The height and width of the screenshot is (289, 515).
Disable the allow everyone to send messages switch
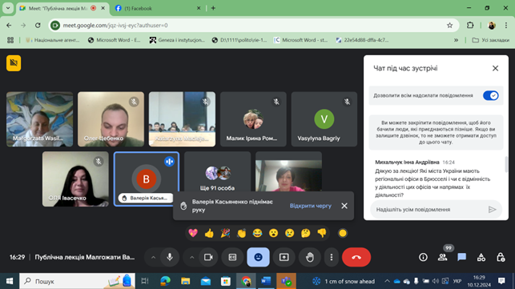coord(491,95)
